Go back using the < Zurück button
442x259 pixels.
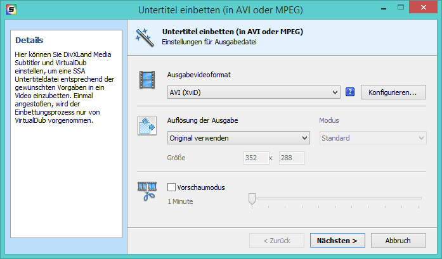click(x=276, y=241)
